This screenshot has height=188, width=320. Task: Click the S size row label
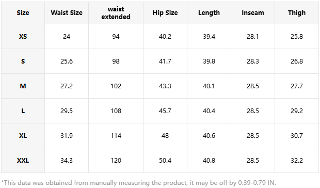tap(23, 61)
